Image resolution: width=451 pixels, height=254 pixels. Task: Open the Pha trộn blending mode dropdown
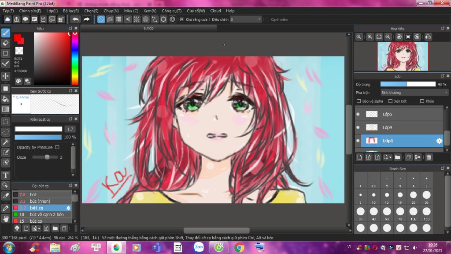(414, 93)
